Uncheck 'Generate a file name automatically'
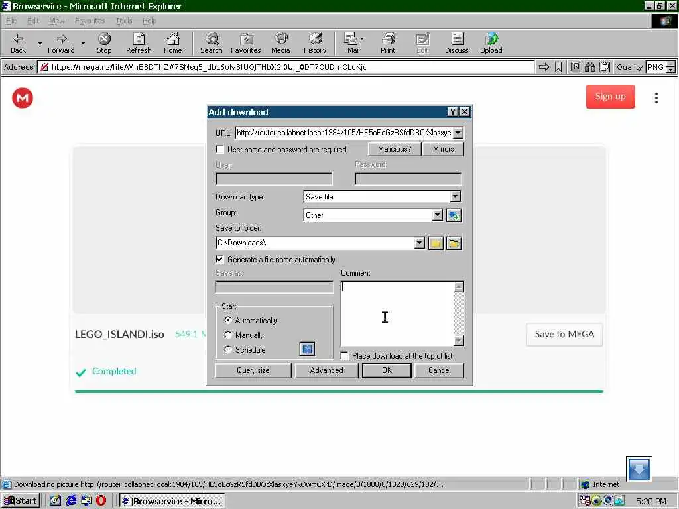The image size is (679, 509). click(220, 260)
